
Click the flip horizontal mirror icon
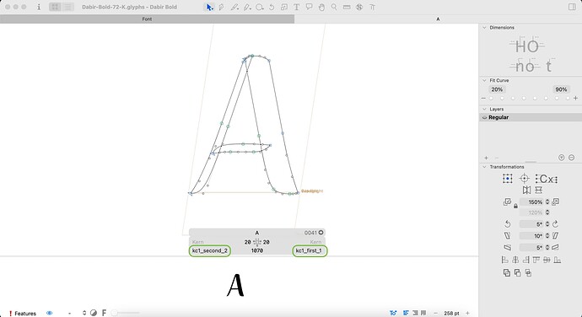[526, 190]
